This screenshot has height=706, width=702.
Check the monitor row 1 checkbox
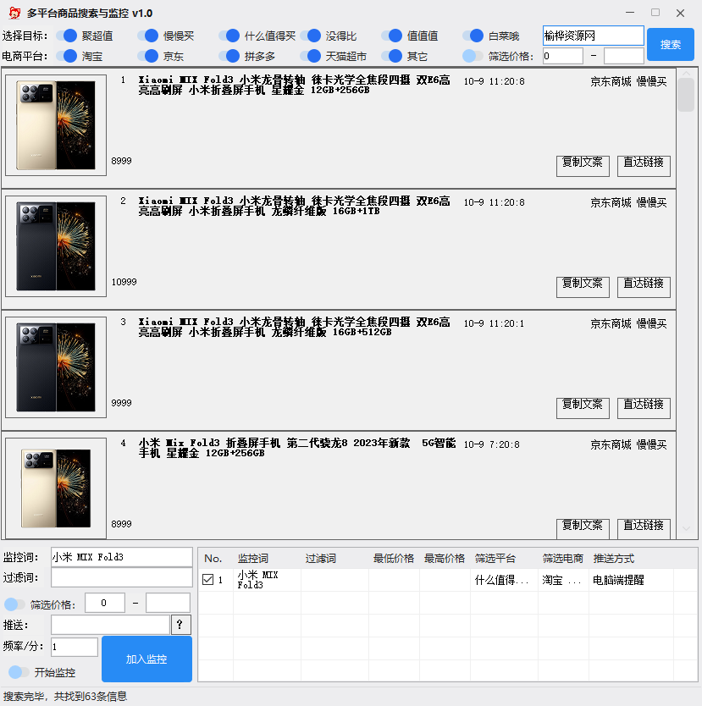click(207, 580)
